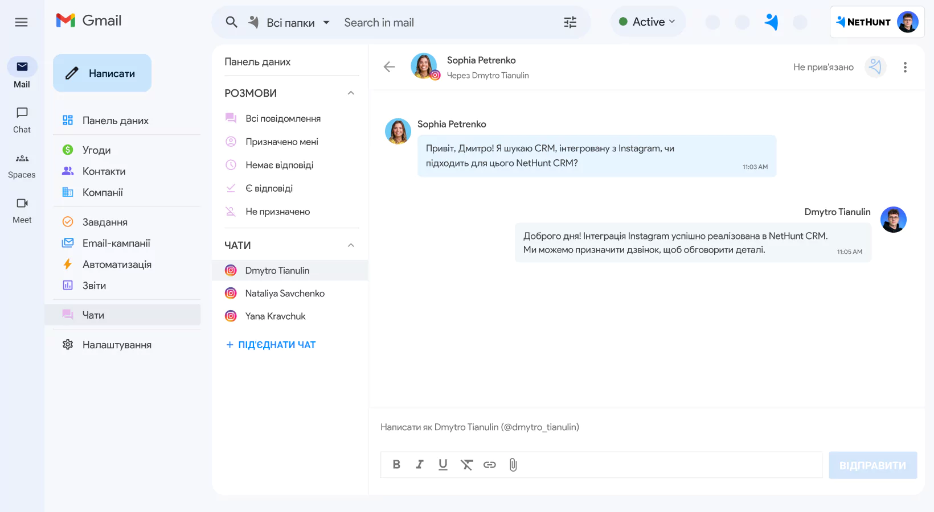The height and width of the screenshot is (512, 934).
Task: Open the user account avatar
Action: tap(908, 22)
